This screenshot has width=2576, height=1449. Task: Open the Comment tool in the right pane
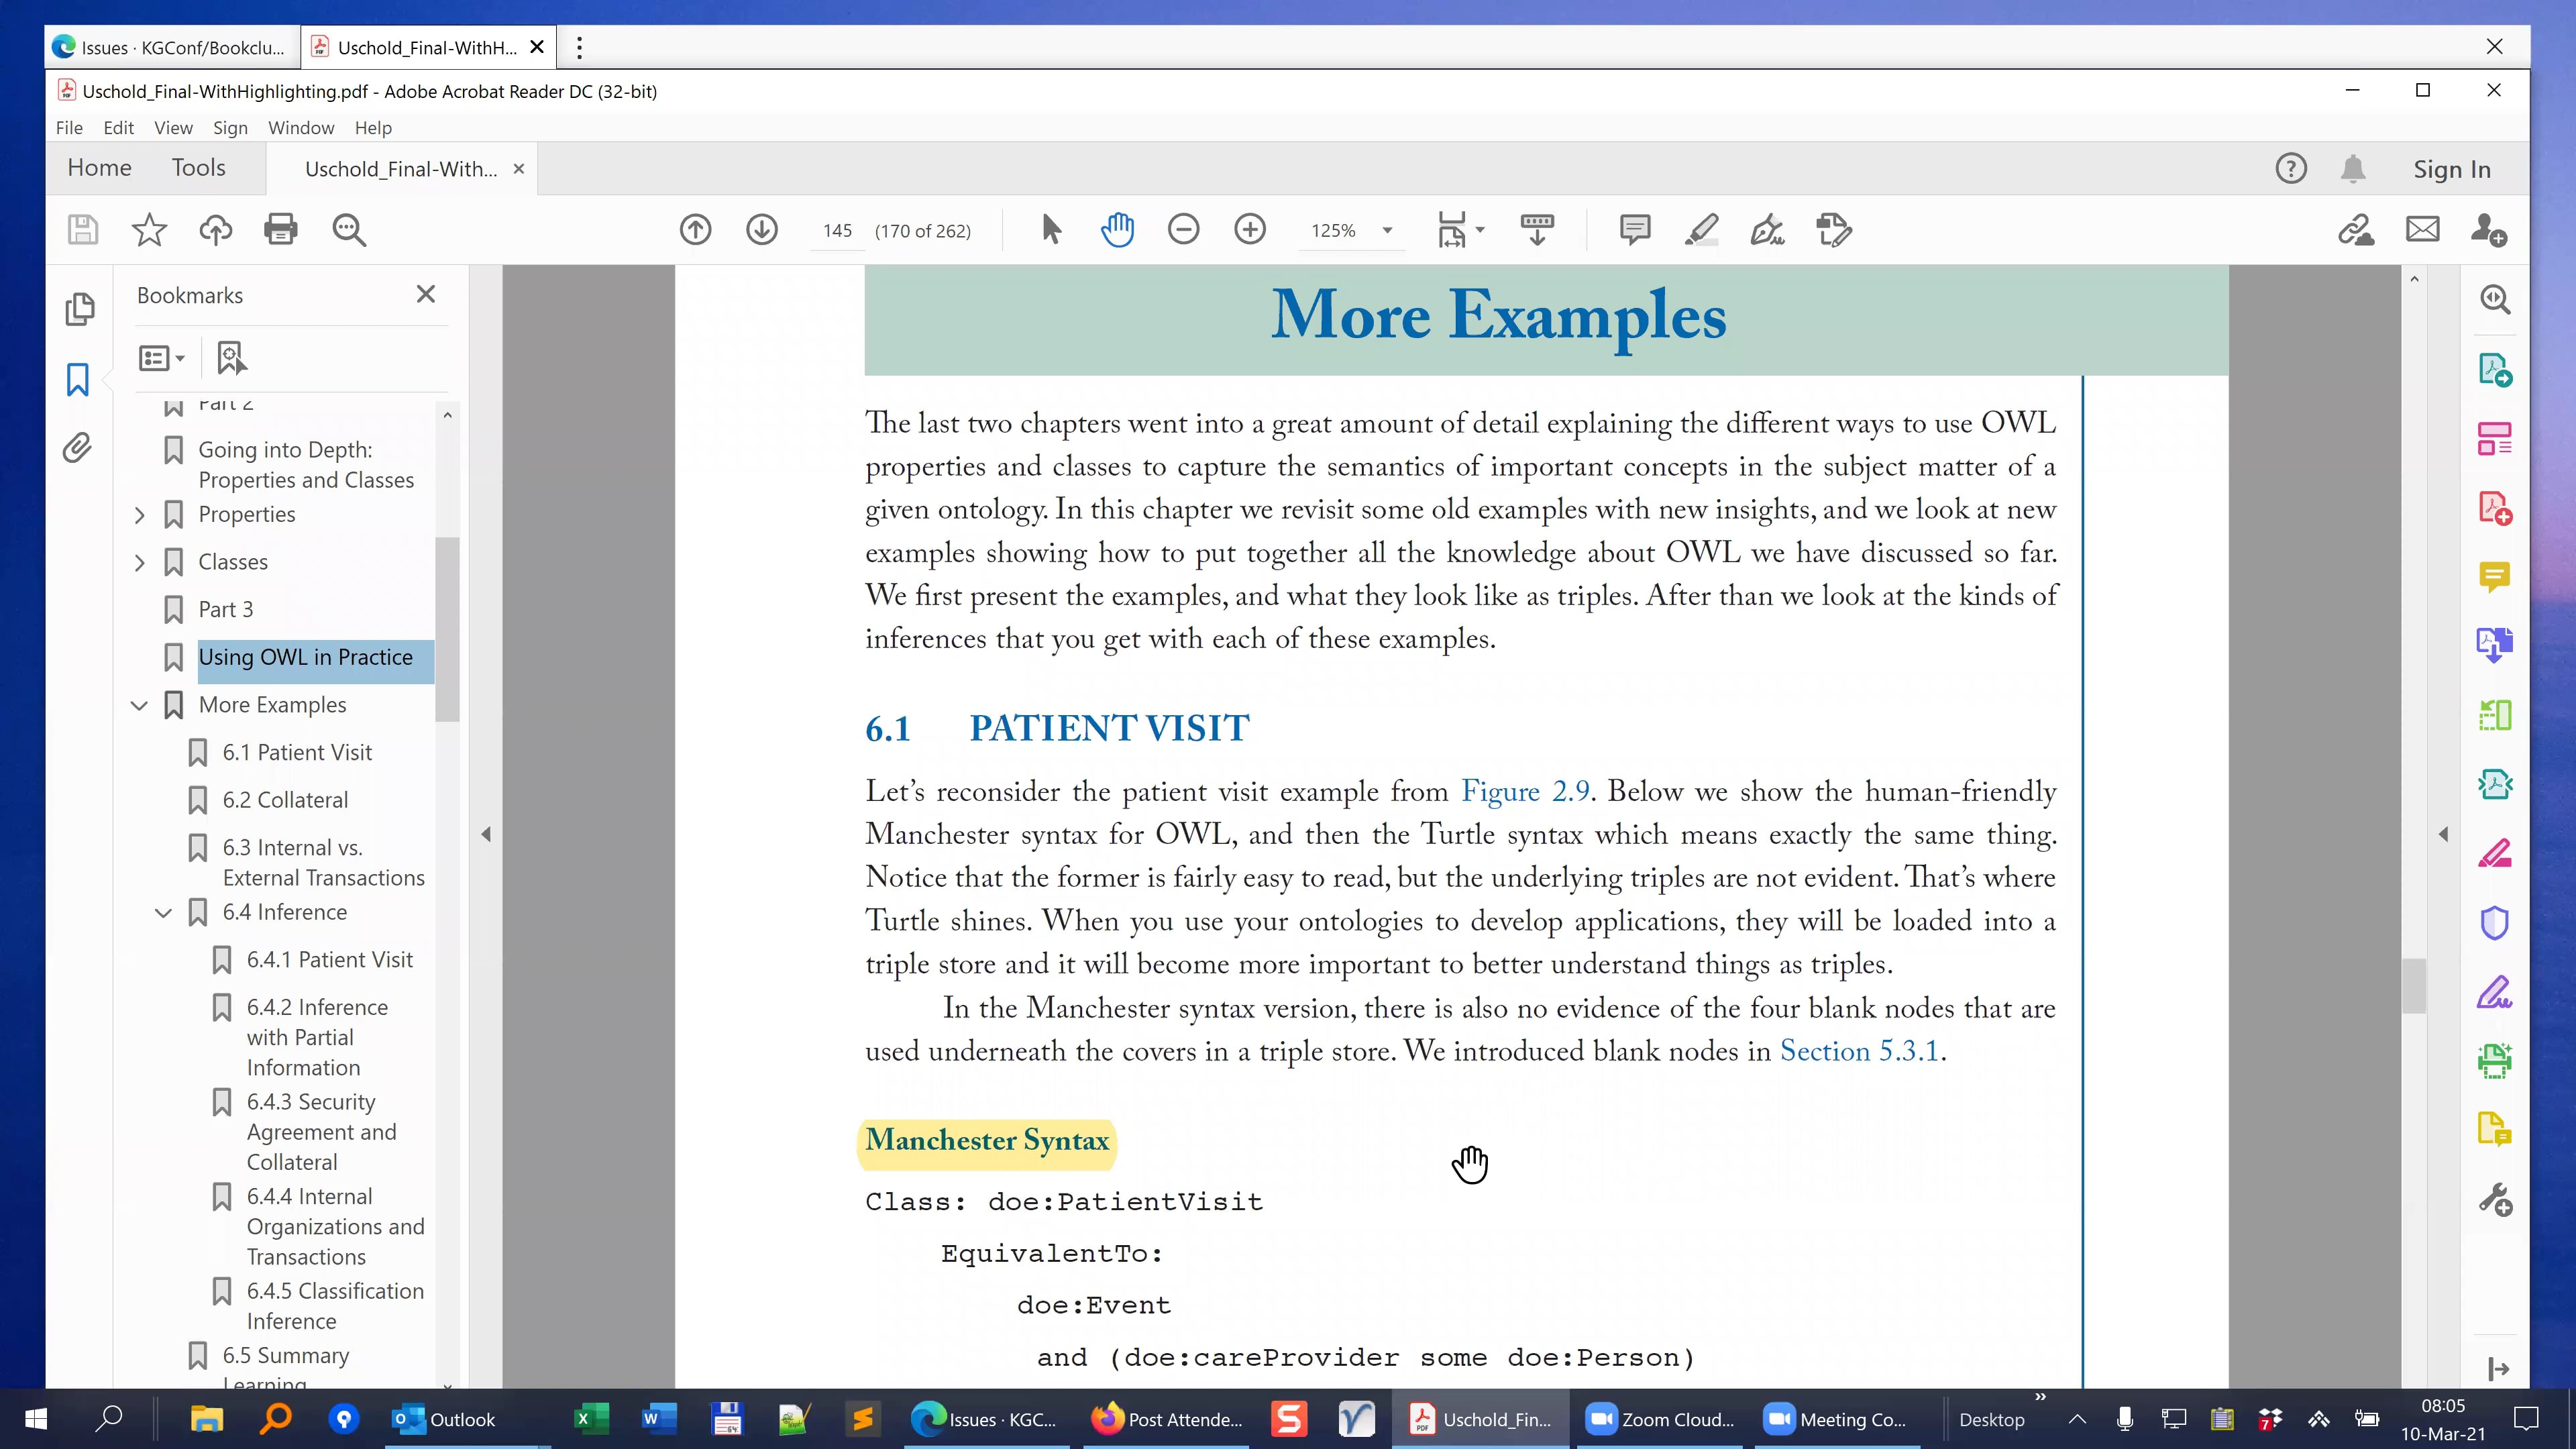click(x=2495, y=577)
